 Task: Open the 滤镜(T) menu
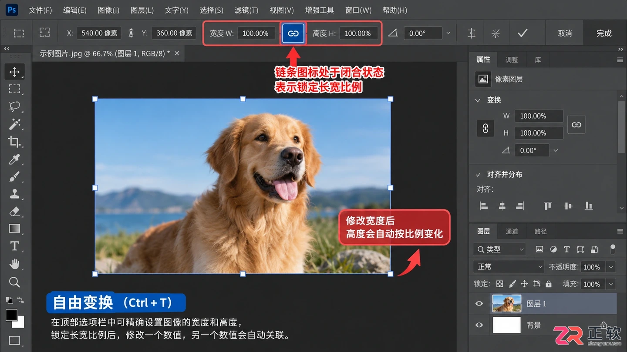tap(246, 10)
